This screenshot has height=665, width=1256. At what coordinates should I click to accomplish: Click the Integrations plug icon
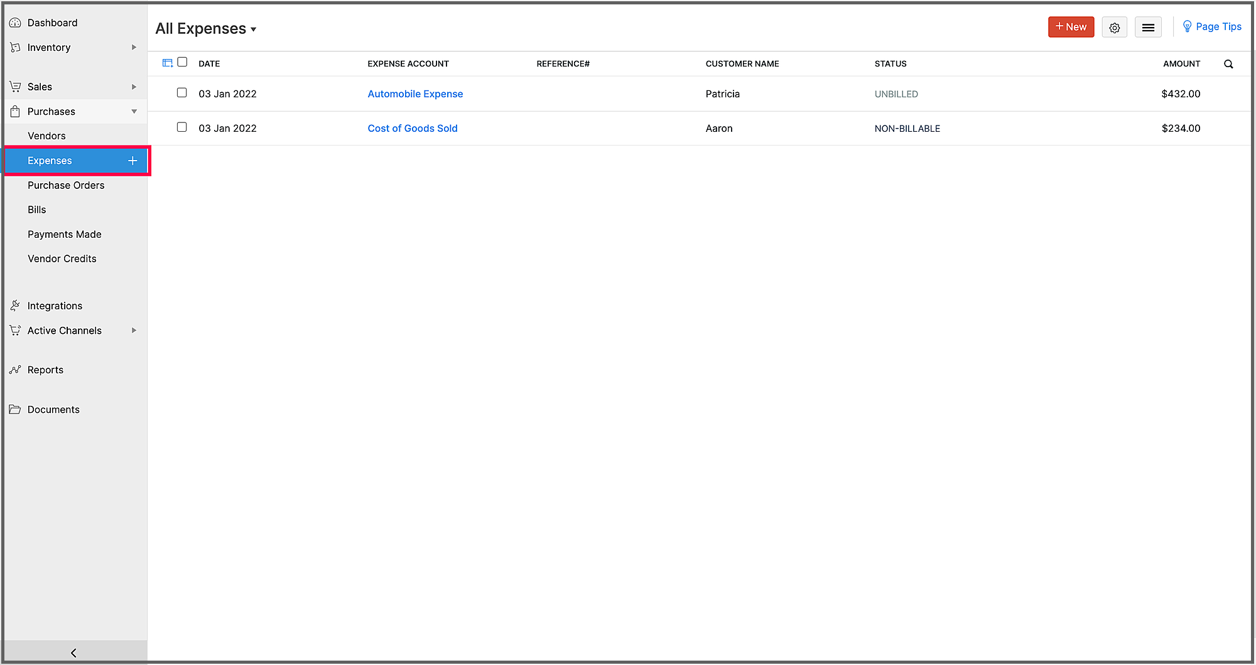[15, 306]
